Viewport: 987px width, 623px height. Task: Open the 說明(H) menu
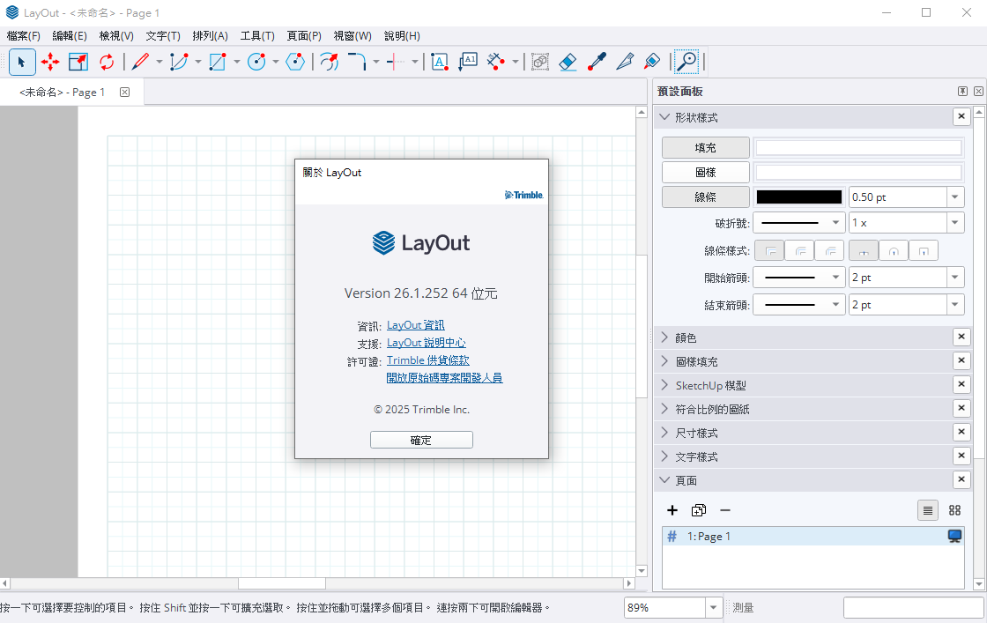[x=402, y=36]
